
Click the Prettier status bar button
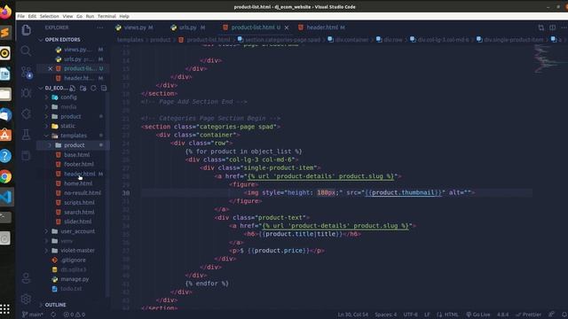[x=529, y=315]
